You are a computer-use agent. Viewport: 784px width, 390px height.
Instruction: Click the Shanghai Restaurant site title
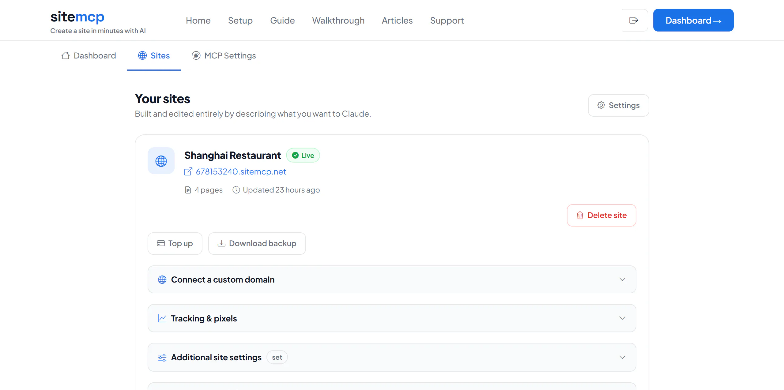[x=233, y=156]
